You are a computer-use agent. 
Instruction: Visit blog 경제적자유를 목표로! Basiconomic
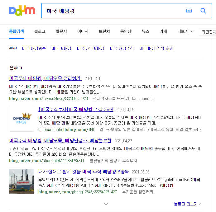(123, 98)
